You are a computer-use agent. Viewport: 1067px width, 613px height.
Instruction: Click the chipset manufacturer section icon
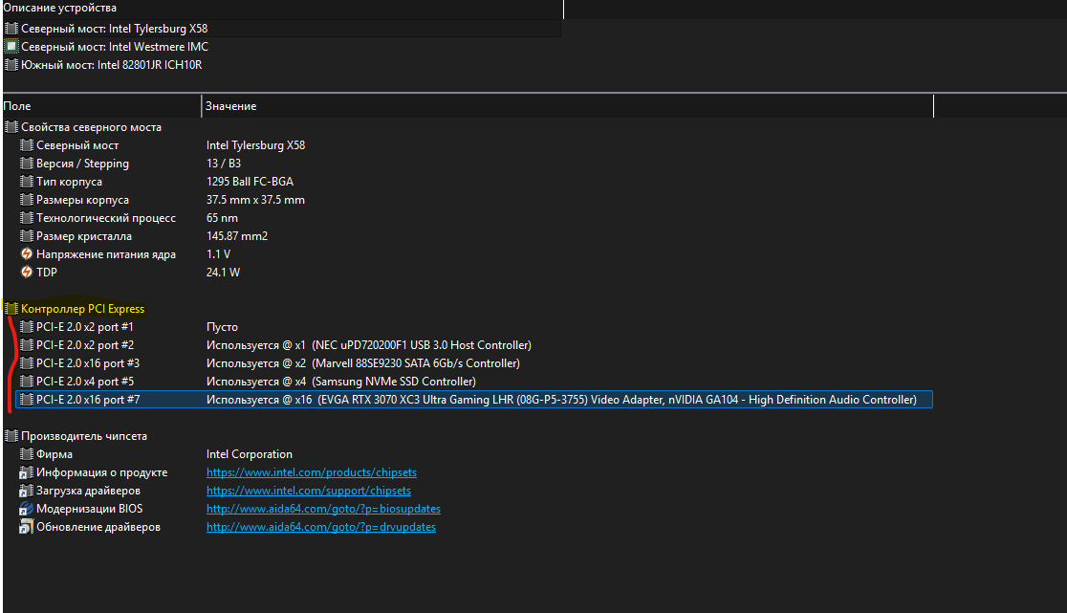click(11, 436)
